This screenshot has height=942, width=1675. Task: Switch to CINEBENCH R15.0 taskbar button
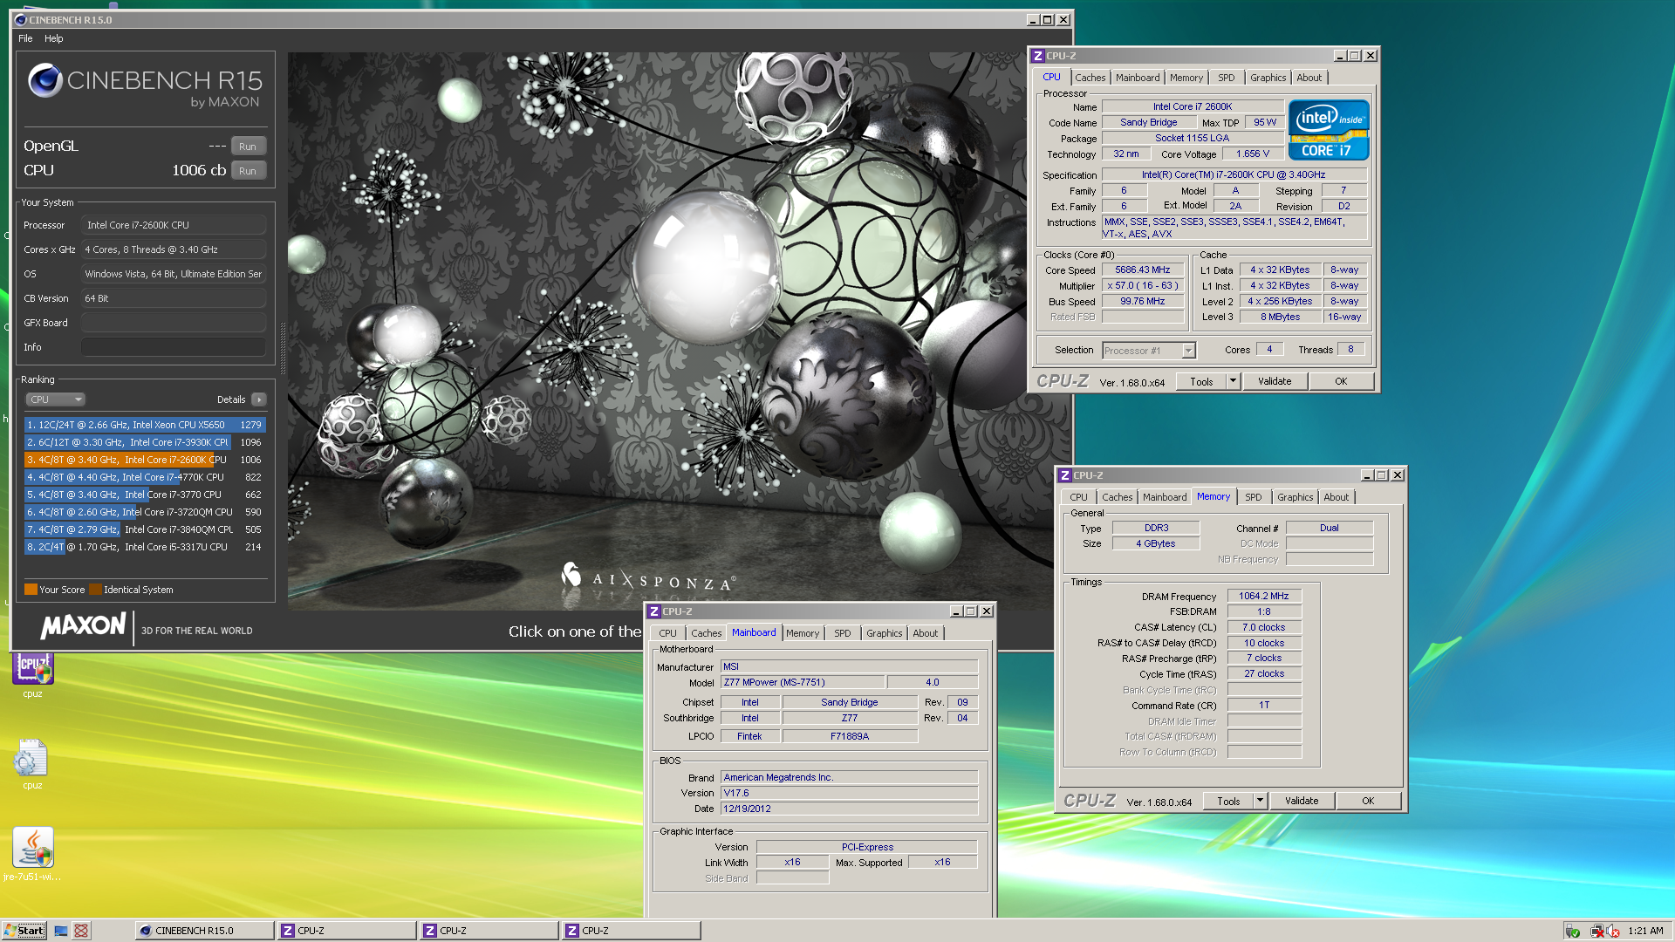pyautogui.click(x=204, y=931)
